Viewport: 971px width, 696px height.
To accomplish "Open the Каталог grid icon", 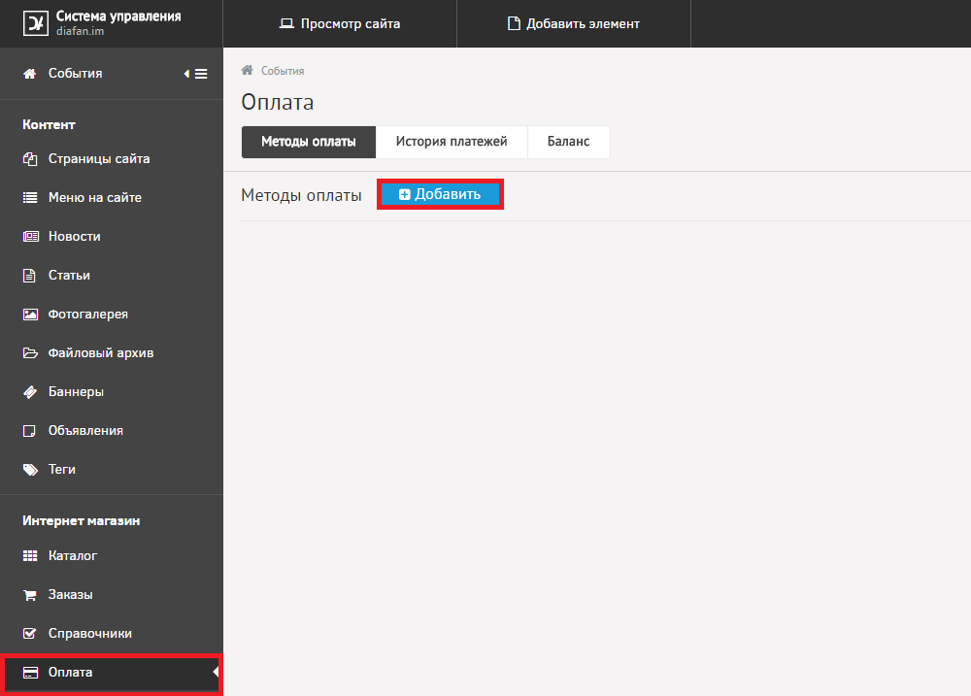I will [x=30, y=556].
